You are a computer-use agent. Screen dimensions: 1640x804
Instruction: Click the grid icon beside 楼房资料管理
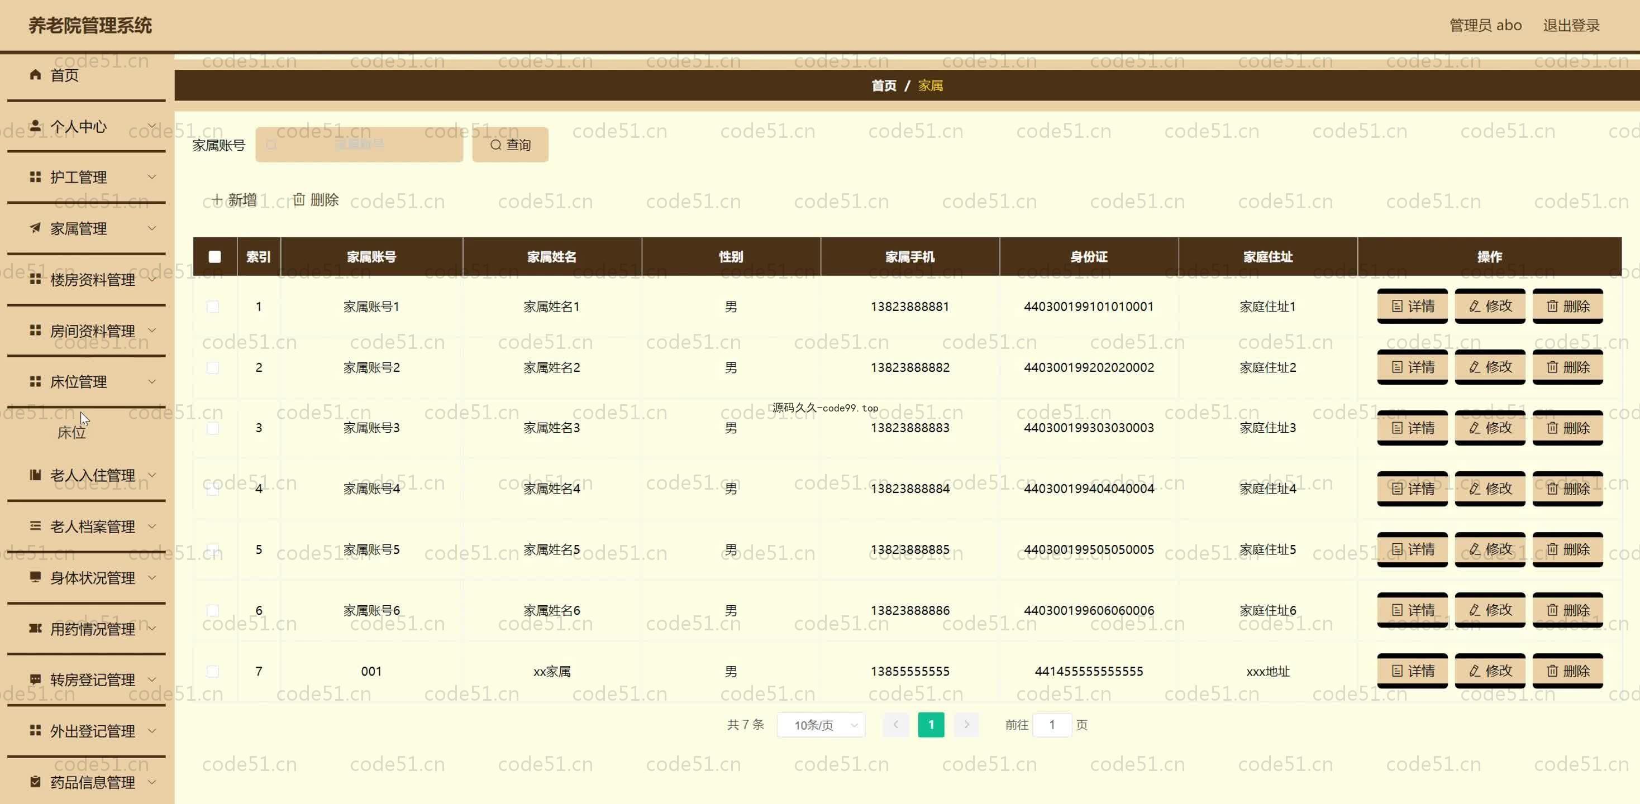tap(36, 279)
